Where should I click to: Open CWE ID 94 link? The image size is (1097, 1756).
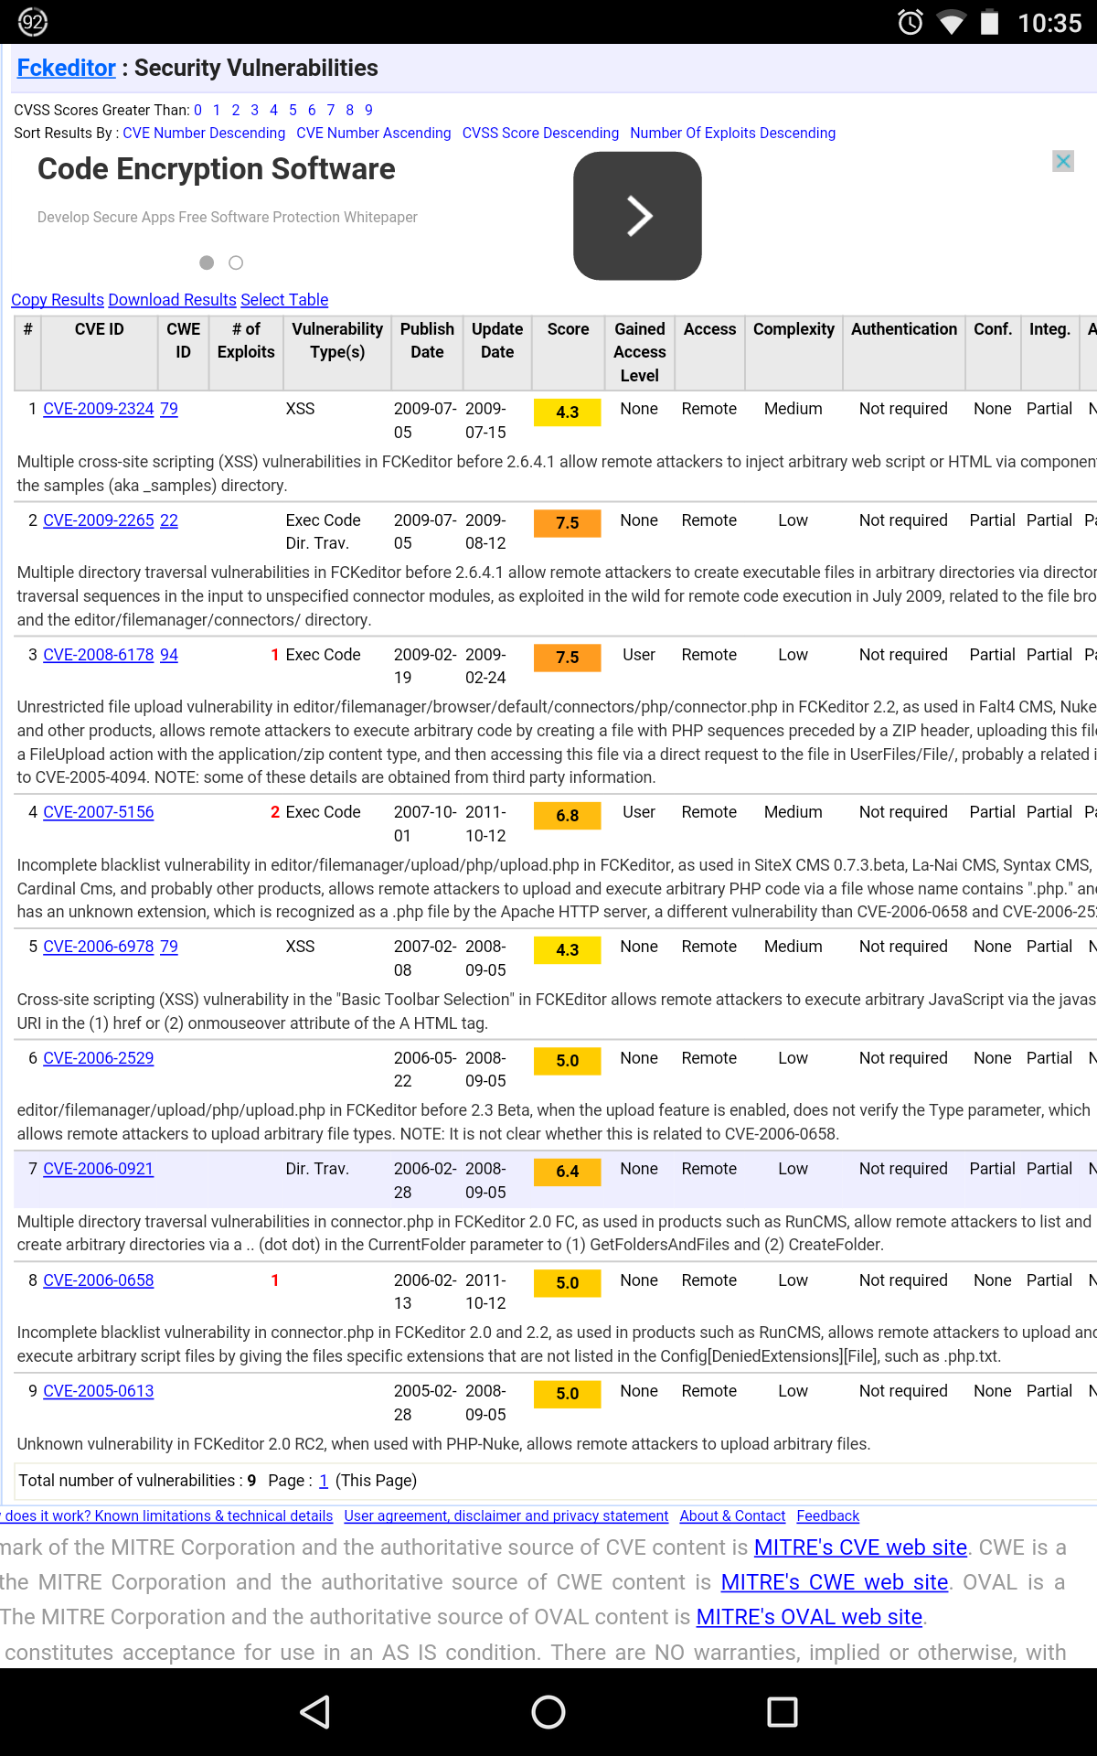click(x=169, y=655)
